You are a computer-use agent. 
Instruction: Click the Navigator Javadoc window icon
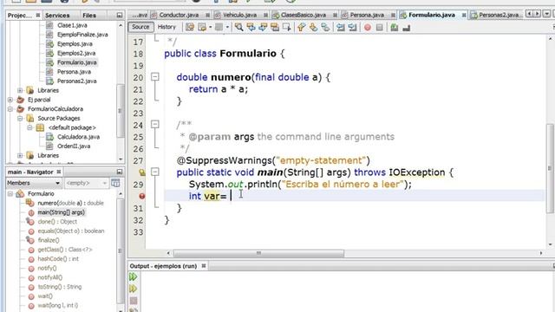[x=115, y=183]
